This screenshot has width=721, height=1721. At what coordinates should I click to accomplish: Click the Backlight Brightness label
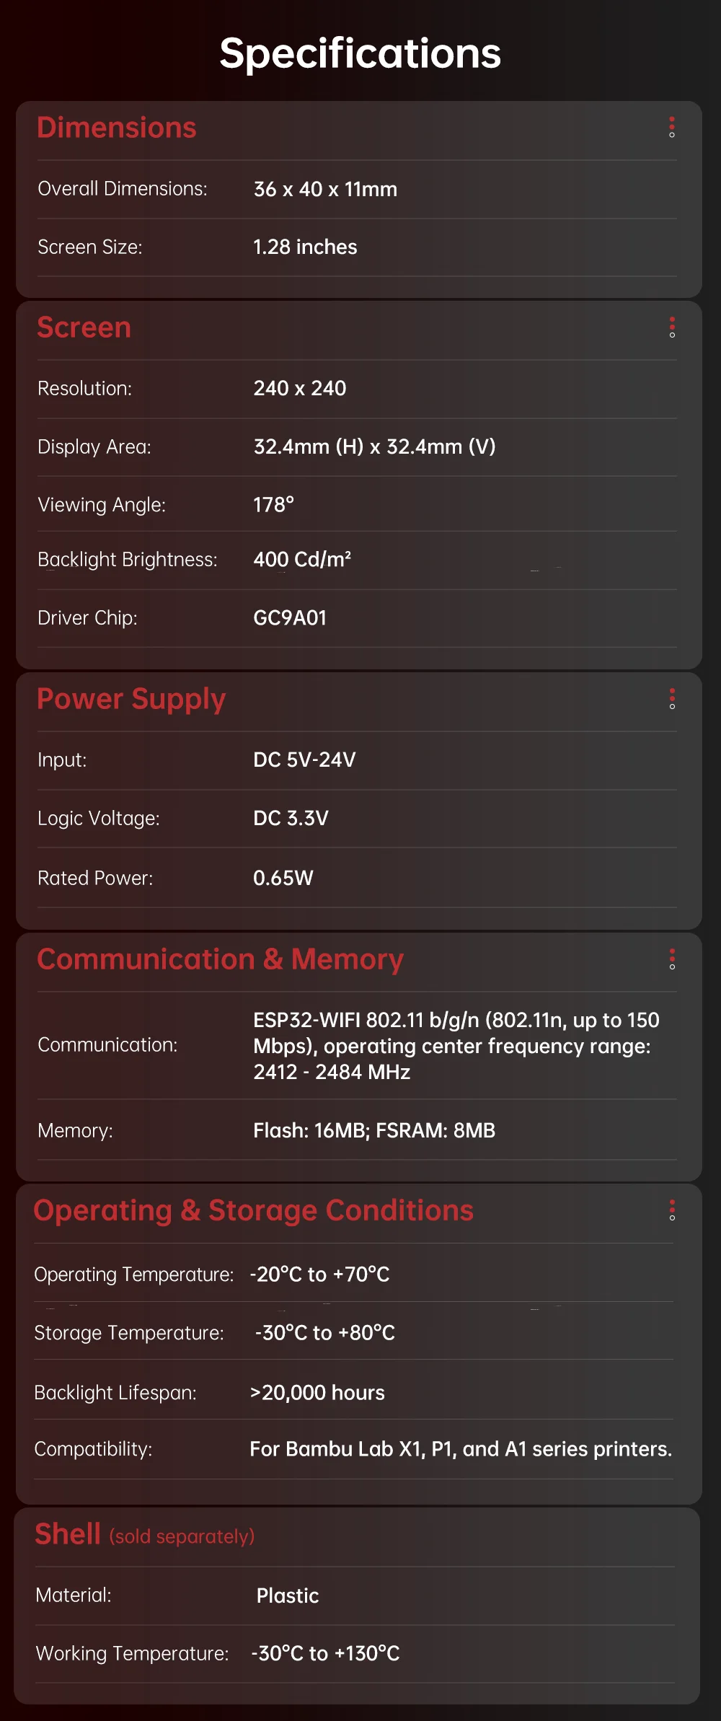click(x=128, y=560)
